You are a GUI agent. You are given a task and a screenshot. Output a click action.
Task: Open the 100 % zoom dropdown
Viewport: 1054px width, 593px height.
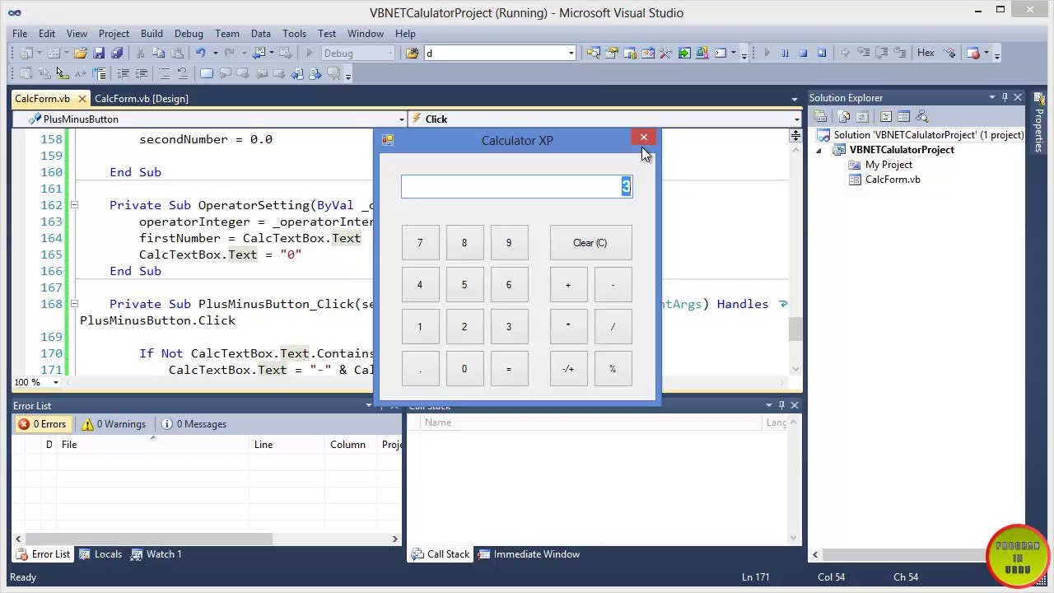click(x=56, y=382)
